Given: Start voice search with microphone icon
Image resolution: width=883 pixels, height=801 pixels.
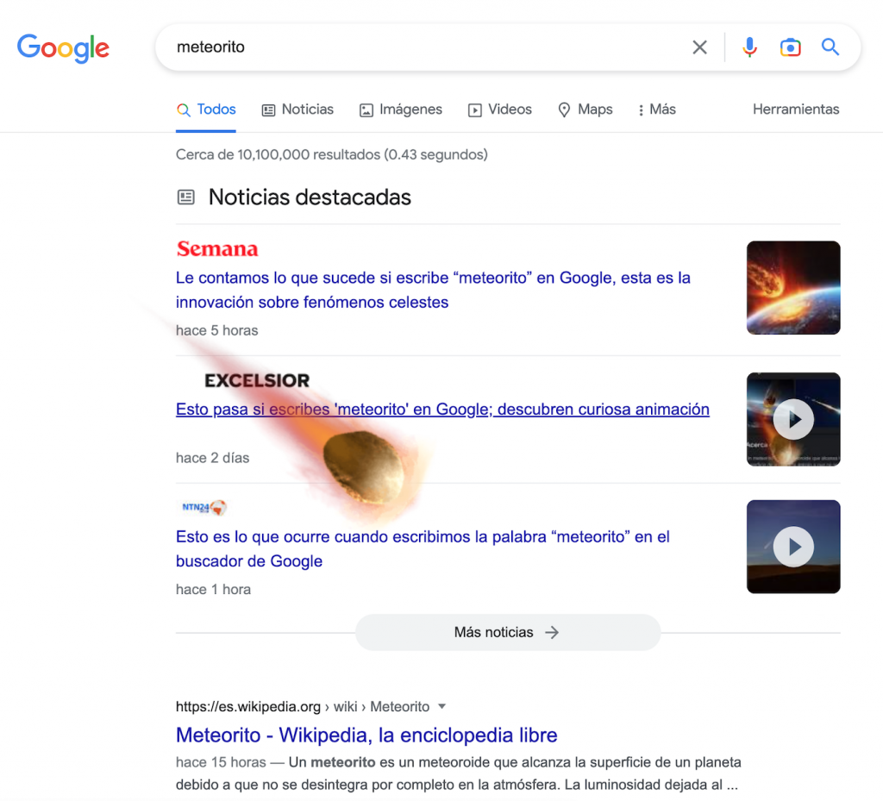Looking at the screenshot, I should [x=749, y=47].
